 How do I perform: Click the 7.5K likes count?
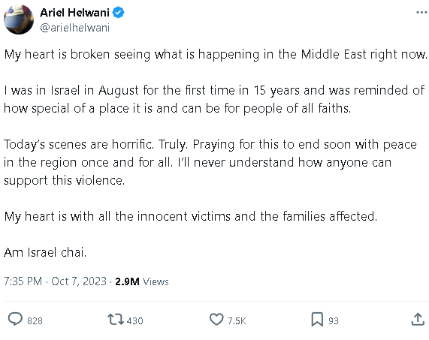[x=237, y=321]
